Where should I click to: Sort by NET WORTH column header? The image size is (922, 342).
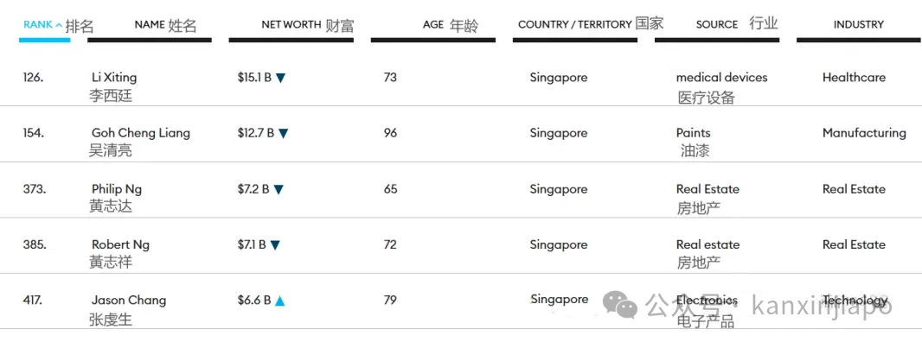291,25
